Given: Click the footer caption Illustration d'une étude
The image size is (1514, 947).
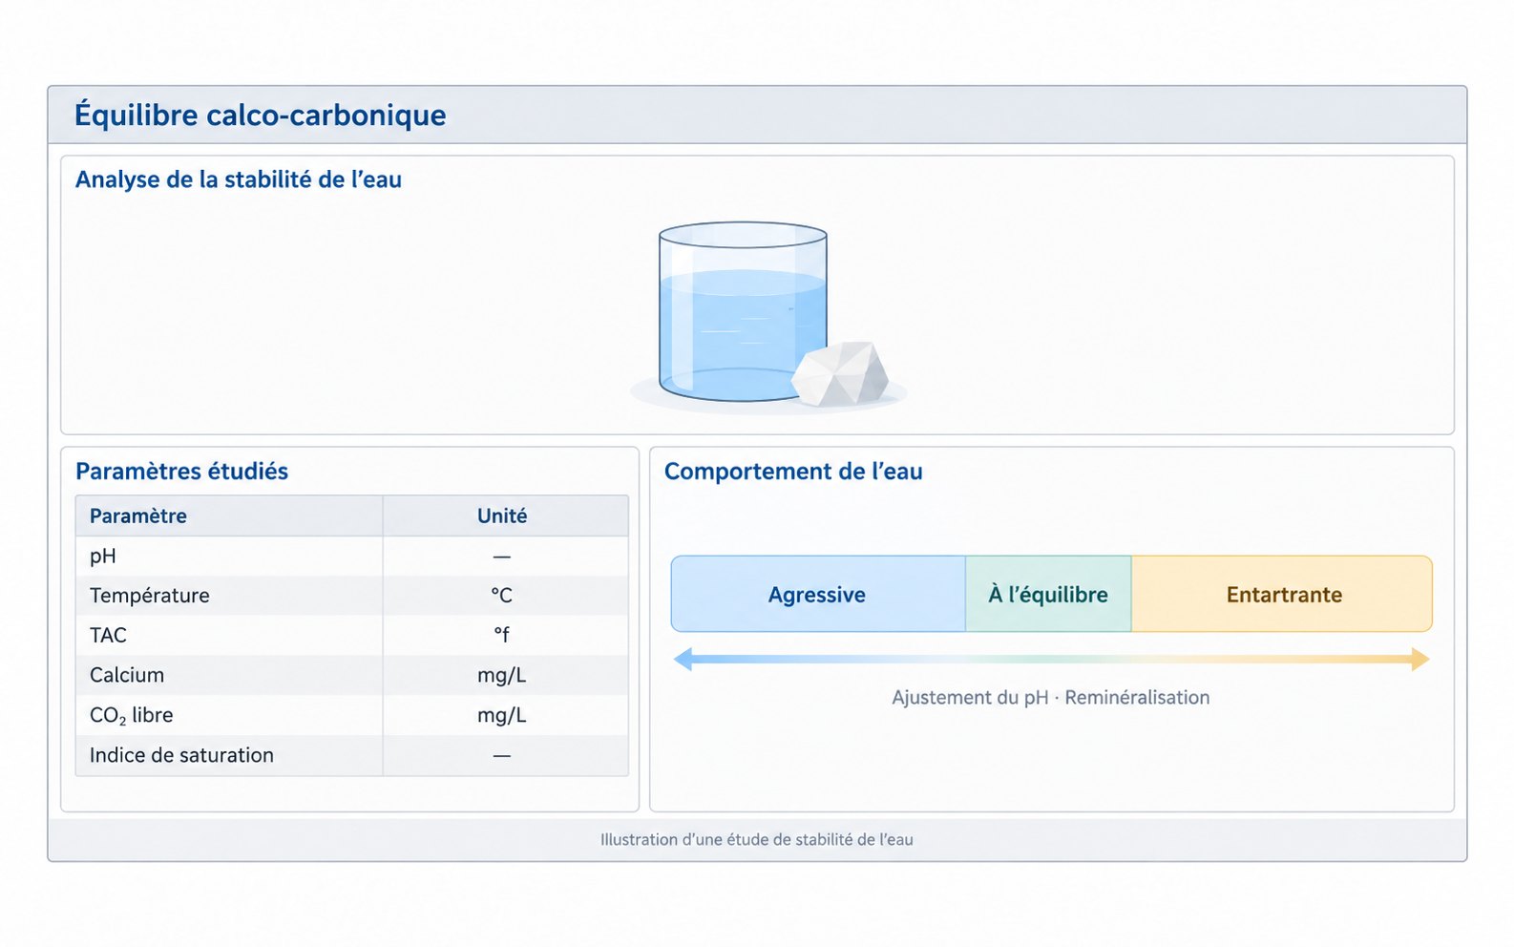Looking at the screenshot, I should click(757, 839).
